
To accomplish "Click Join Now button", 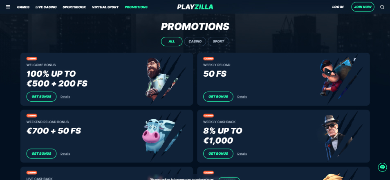I will coord(363,7).
